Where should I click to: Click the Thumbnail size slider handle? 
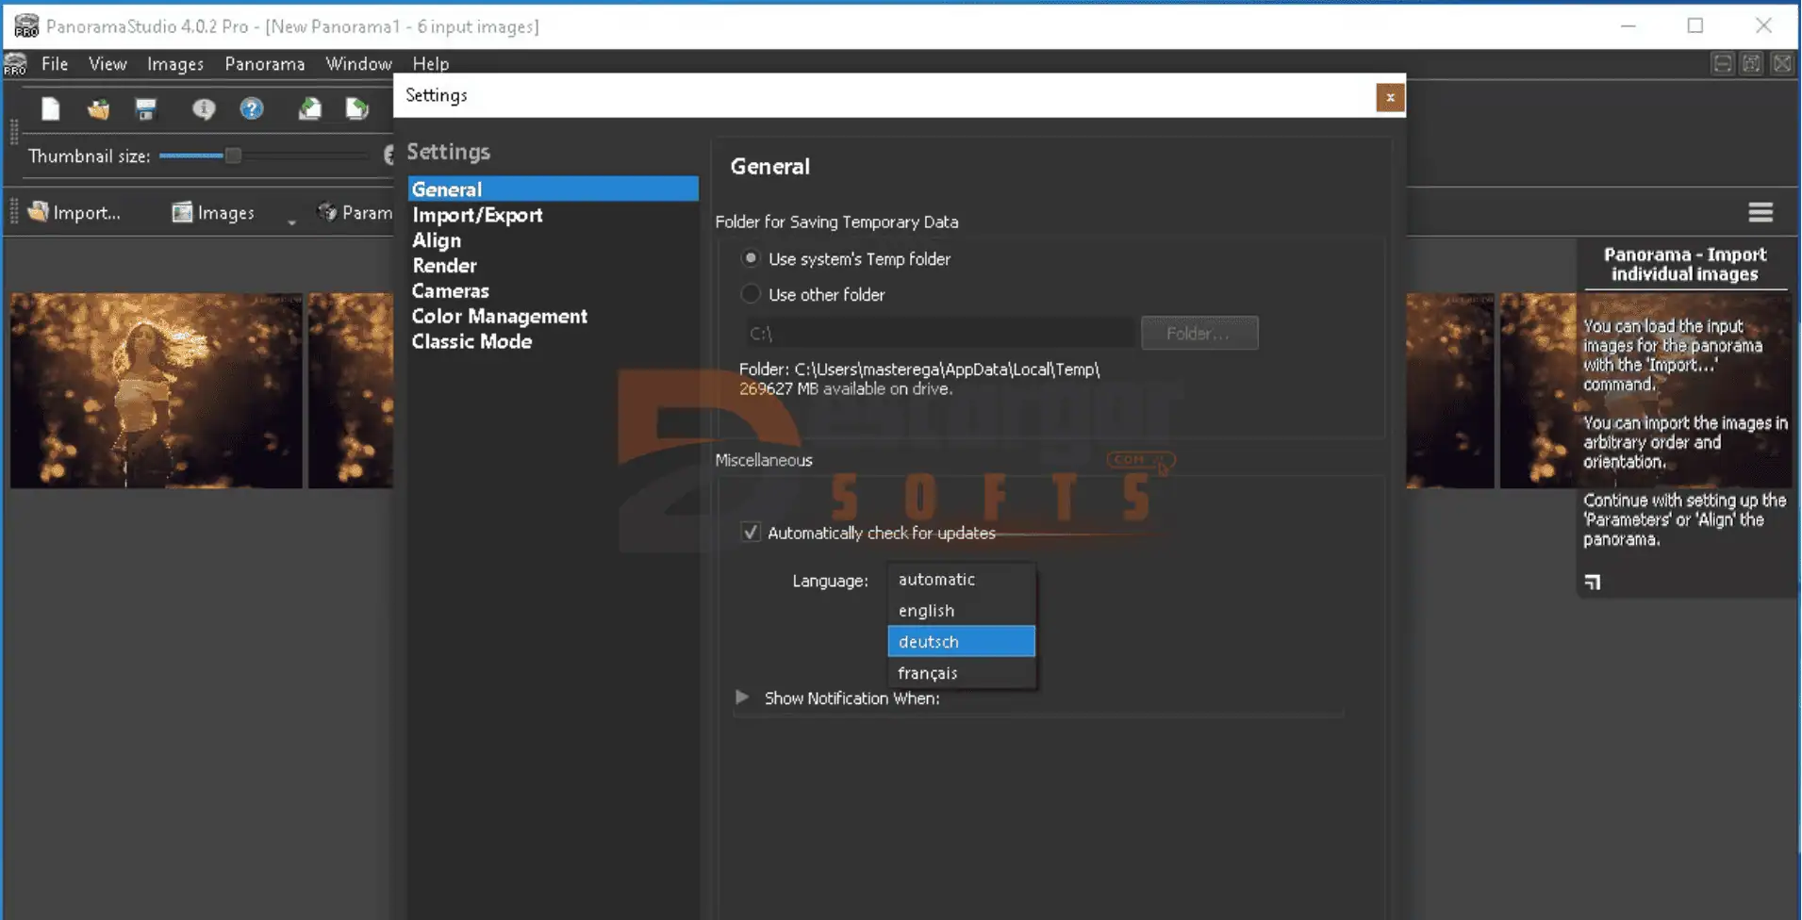click(x=233, y=156)
